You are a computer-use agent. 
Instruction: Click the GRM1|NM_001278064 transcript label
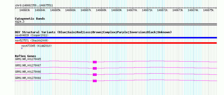coord(28,78)
